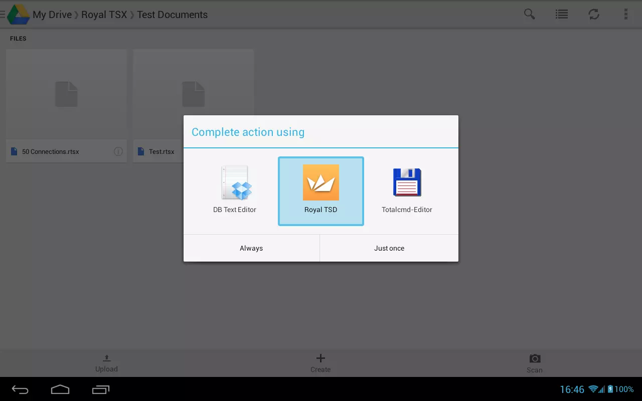The image size is (642, 401).
Task: Open the search magnifier icon
Action: (530, 14)
